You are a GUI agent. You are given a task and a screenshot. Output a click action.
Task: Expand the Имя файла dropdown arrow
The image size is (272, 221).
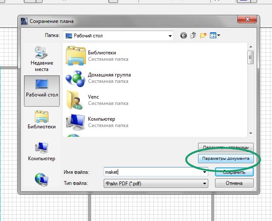(205, 172)
